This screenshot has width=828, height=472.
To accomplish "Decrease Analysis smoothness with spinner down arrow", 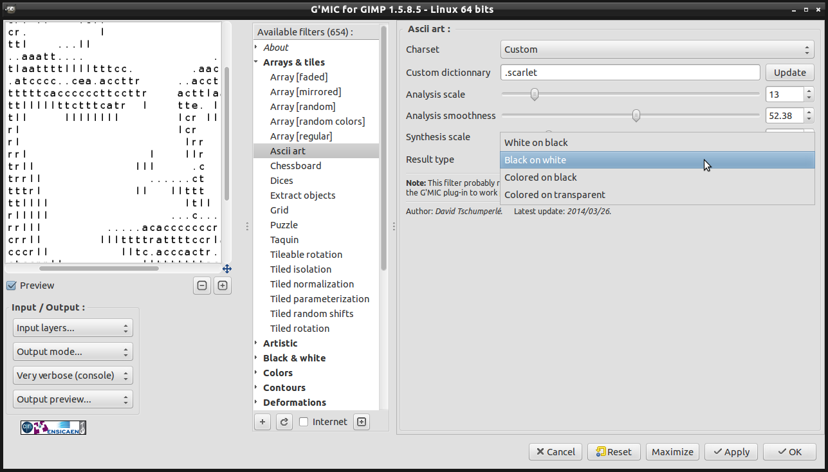I will [x=809, y=120].
